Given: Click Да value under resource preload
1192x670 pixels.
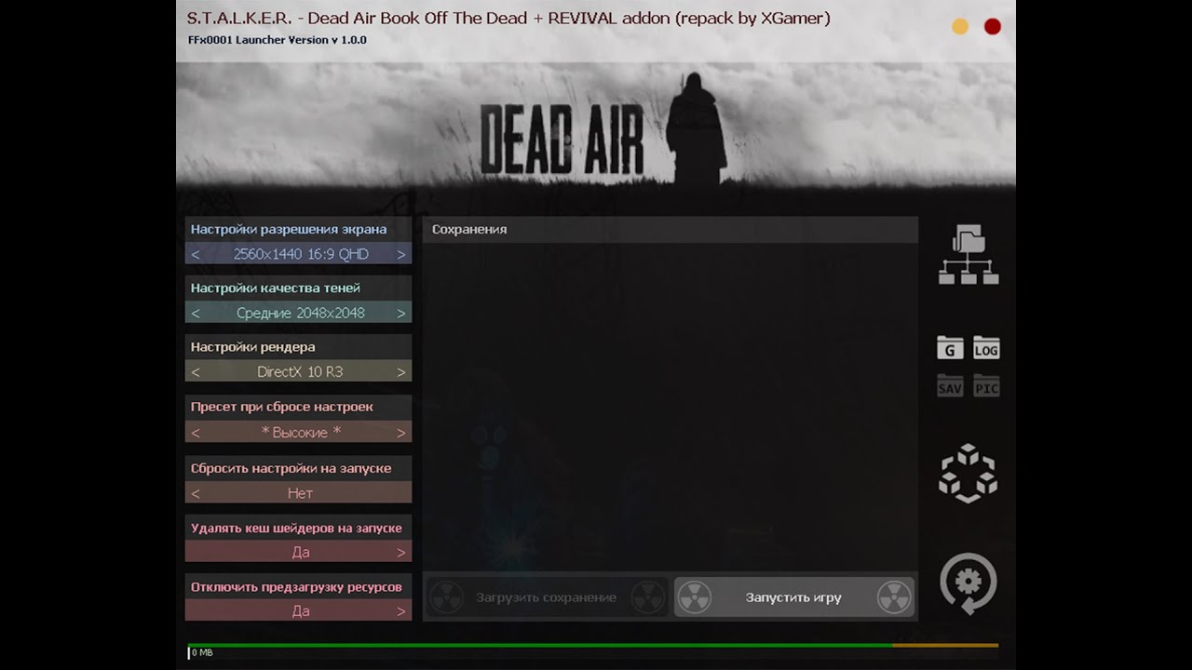Looking at the screenshot, I should pos(301,611).
